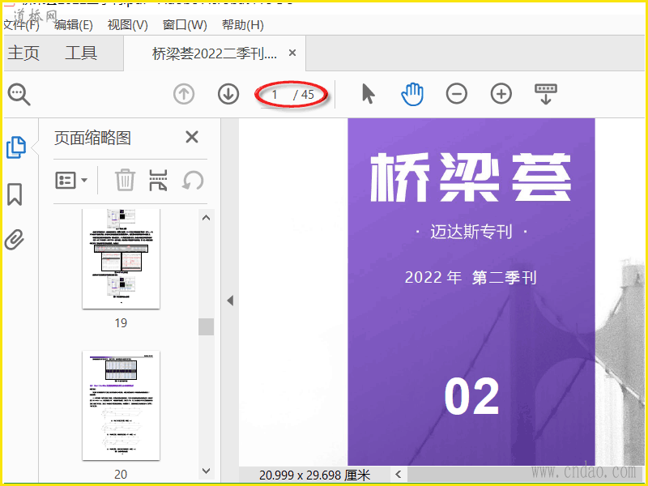Viewport: 648px width, 486px height.
Task: Go to previous page with up arrow
Action: [184, 94]
